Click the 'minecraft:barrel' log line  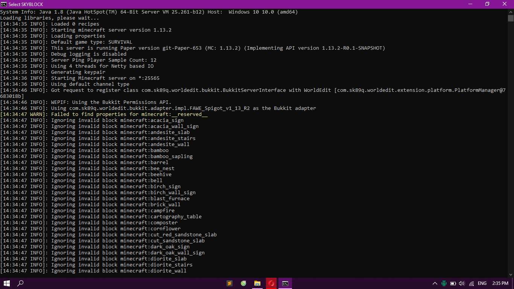[x=84, y=163]
